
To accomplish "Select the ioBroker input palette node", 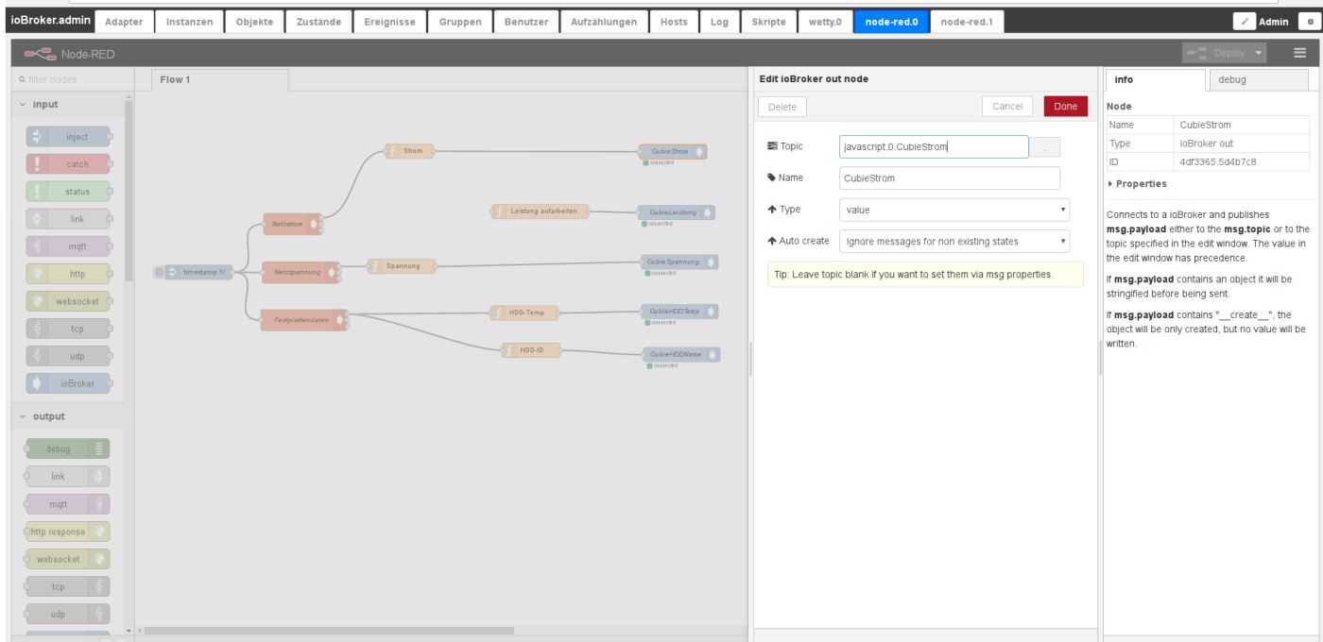I will pyautogui.click(x=68, y=383).
